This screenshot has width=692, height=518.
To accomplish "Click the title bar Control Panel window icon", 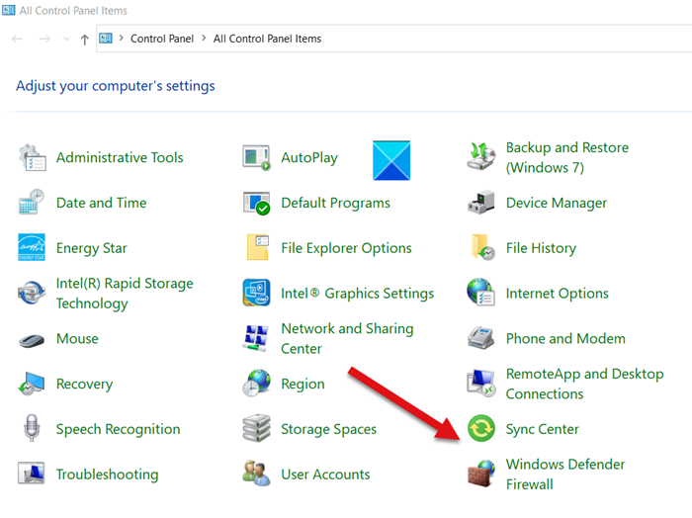I will pos(8,10).
